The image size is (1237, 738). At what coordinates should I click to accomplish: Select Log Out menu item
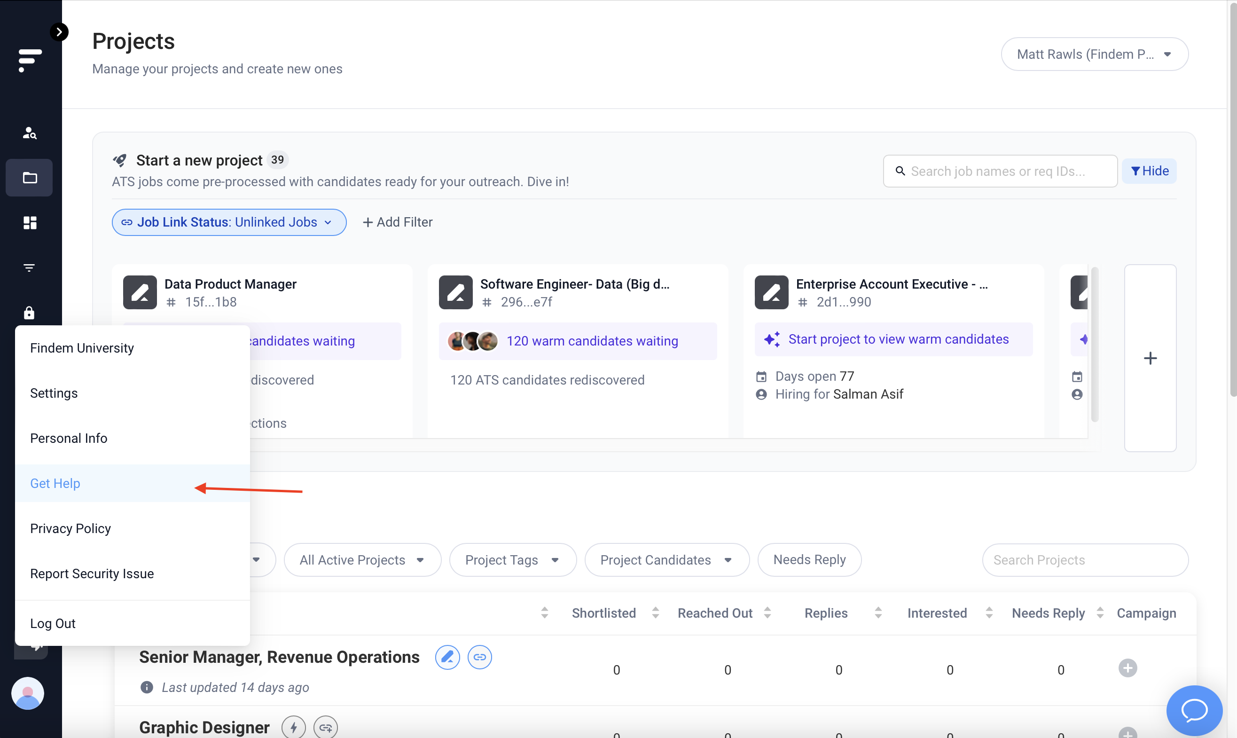coord(132,623)
